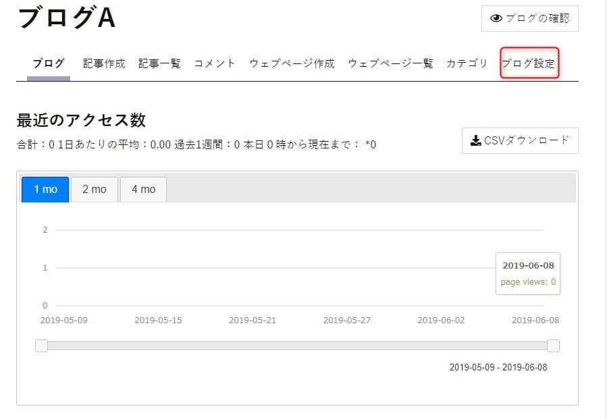The height and width of the screenshot is (419, 607).
Task: Open the ウェブページ一覧 tab
Action: [390, 63]
